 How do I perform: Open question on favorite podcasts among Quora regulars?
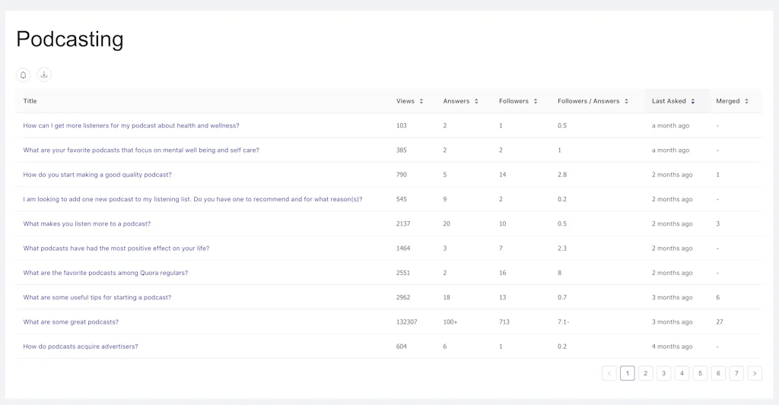click(x=105, y=273)
